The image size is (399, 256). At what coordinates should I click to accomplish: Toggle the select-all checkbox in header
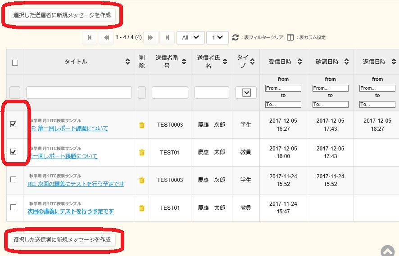tap(15, 62)
